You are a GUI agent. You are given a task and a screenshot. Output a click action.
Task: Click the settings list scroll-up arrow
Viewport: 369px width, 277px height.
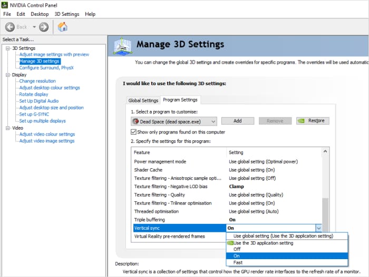pyautogui.click(x=325, y=152)
